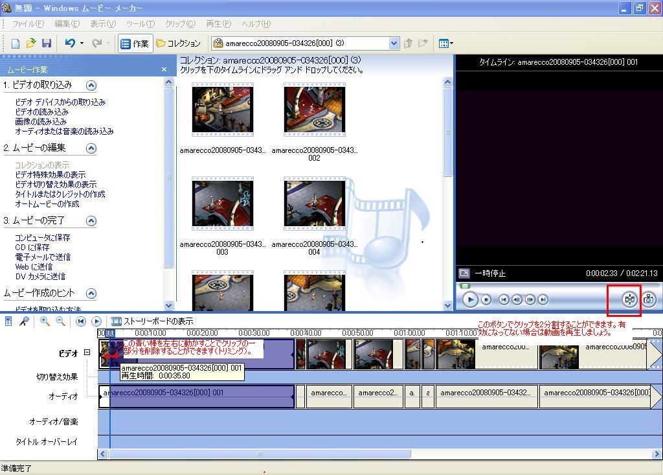Select clip thumbnail labeled 002
The width and height of the screenshot is (663, 475).
tap(314, 110)
